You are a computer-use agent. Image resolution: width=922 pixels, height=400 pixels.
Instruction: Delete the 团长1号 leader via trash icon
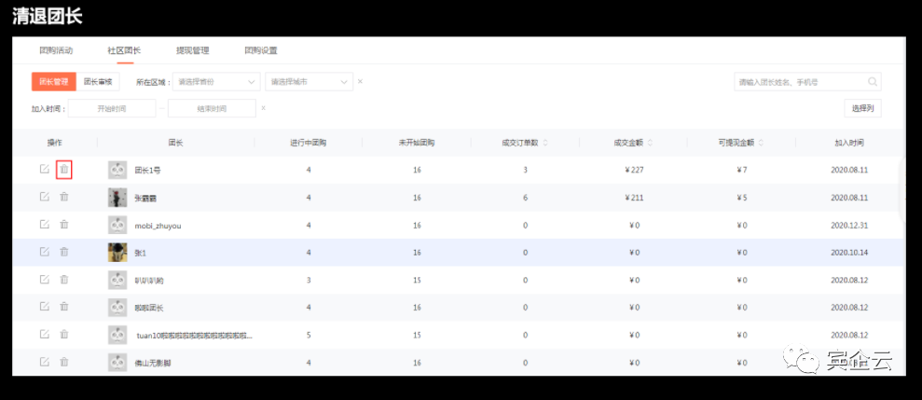click(64, 170)
